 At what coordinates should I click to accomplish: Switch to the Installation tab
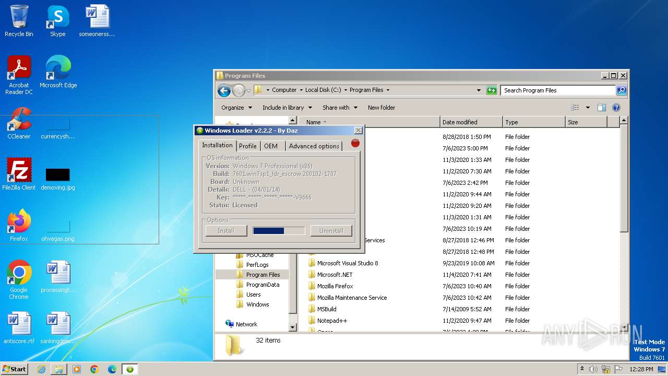[x=217, y=145]
